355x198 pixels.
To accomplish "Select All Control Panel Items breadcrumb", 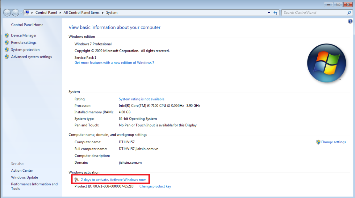I will pyautogui.click(x=81, y=13).
